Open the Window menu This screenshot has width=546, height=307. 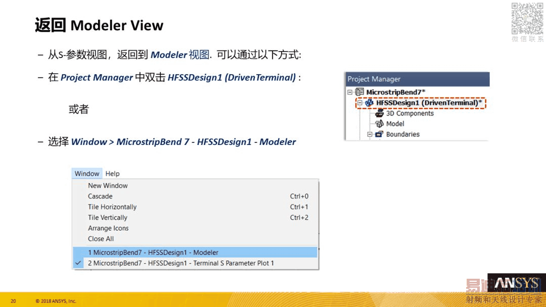87,174
